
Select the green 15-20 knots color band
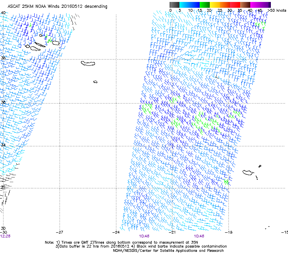click(205, 5)
